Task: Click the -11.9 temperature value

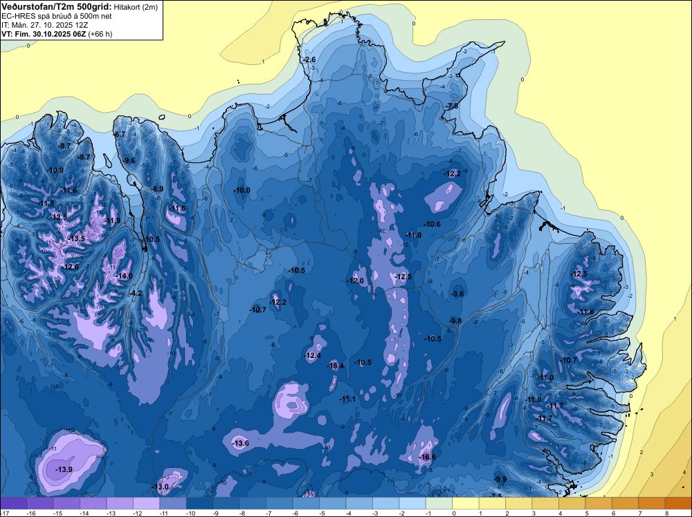Action: pos(113,220)
